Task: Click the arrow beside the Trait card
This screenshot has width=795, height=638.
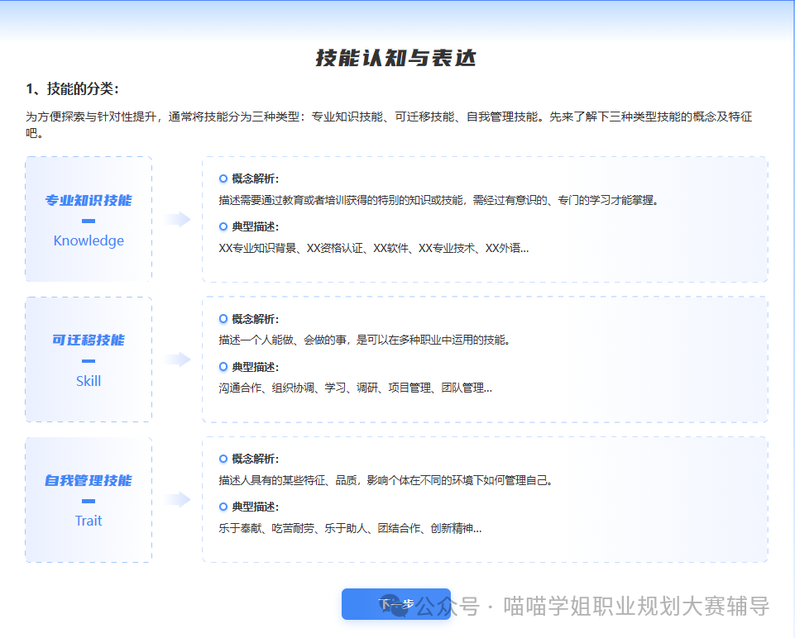Action: point(177,499)
